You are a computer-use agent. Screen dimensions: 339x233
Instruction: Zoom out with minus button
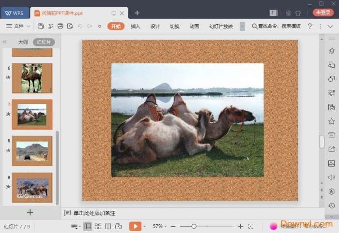tap(173, 226)
